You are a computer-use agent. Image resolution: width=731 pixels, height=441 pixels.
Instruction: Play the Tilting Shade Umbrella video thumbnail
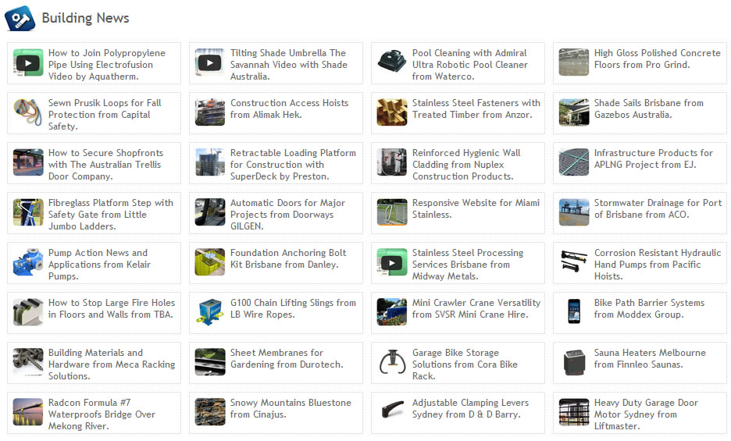[210, 62]
